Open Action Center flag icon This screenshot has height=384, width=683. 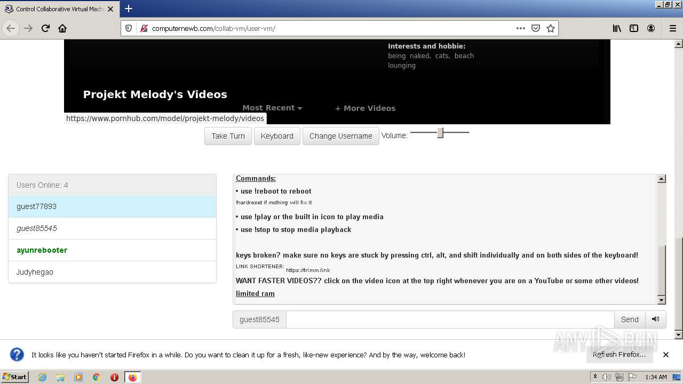tap(631, 377)
